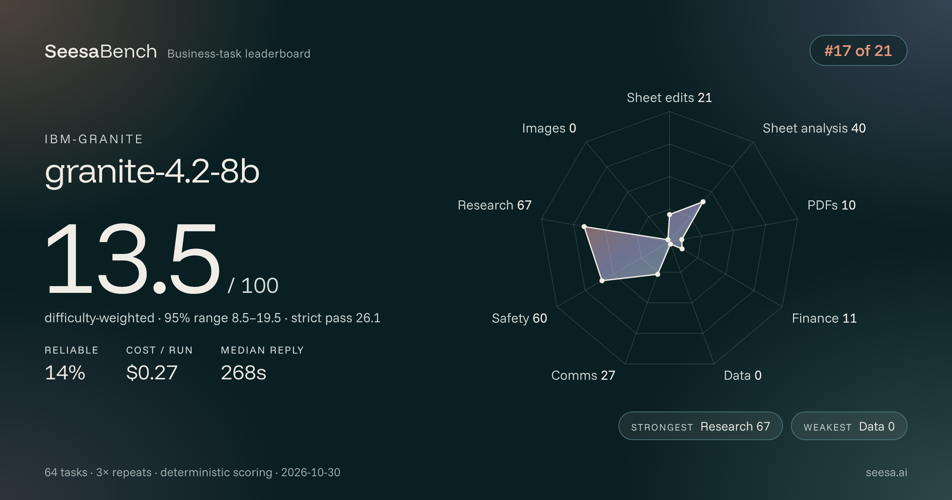Click the Research data point on radar
Image resolution: width=952 pixels, height=500 pixels.
(x=584, y=227)
